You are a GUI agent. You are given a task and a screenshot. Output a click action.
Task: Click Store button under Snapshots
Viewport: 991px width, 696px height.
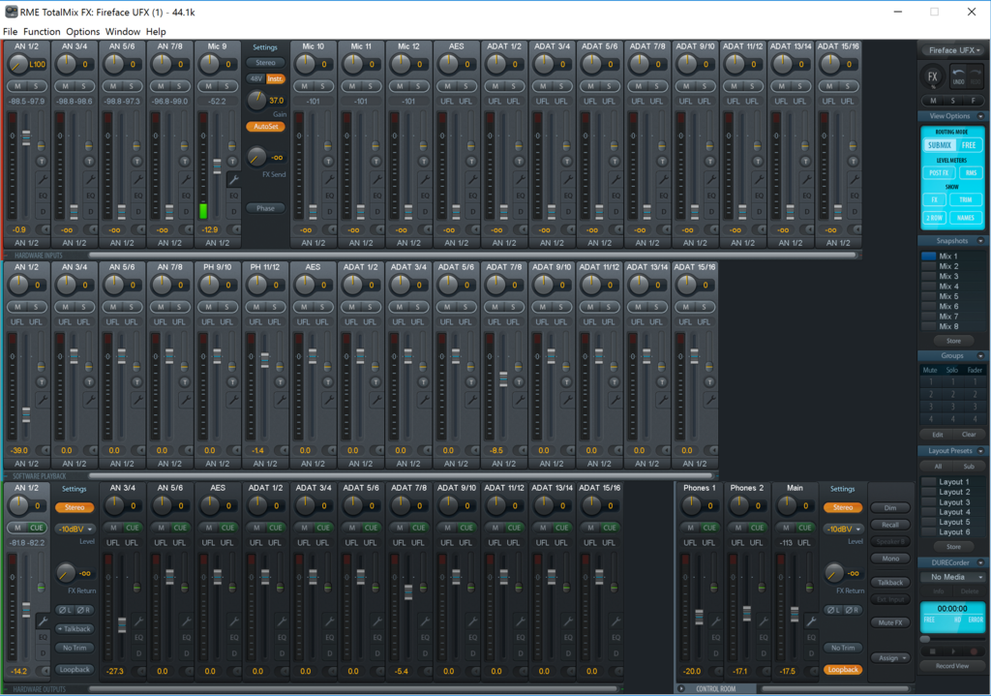click(x=953, y=341)
